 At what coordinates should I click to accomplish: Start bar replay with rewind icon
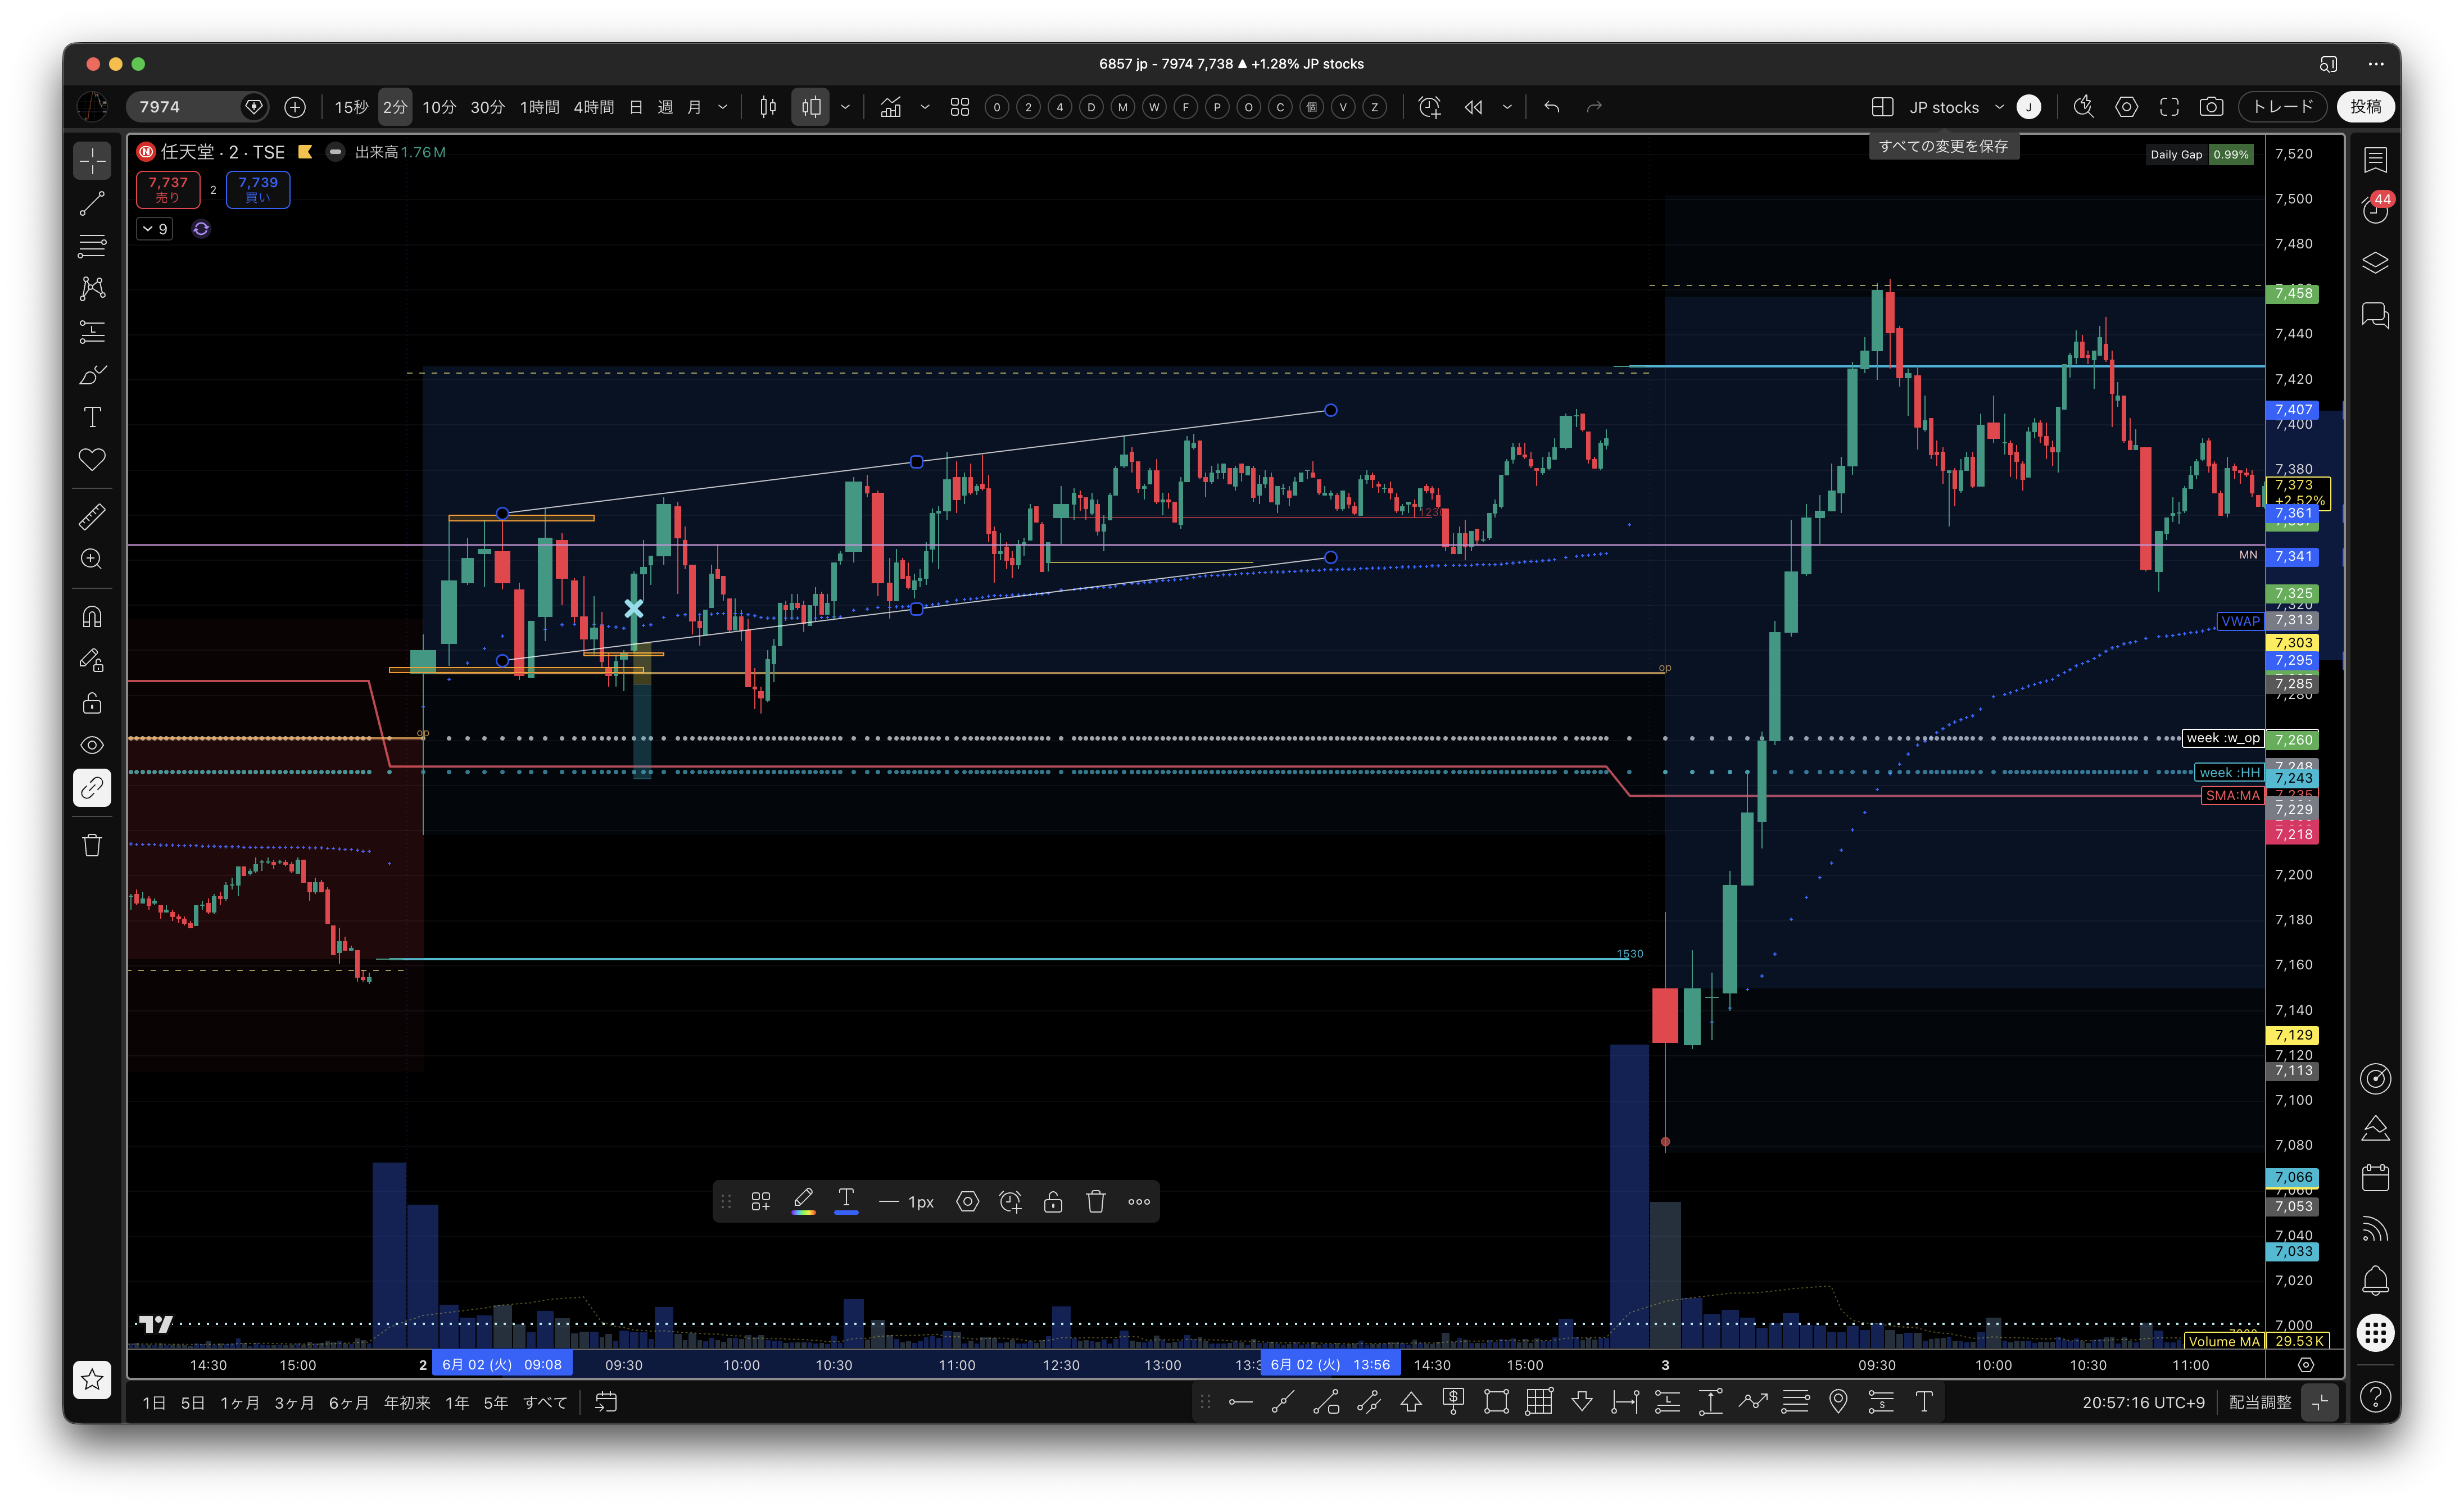[1474, 107]
